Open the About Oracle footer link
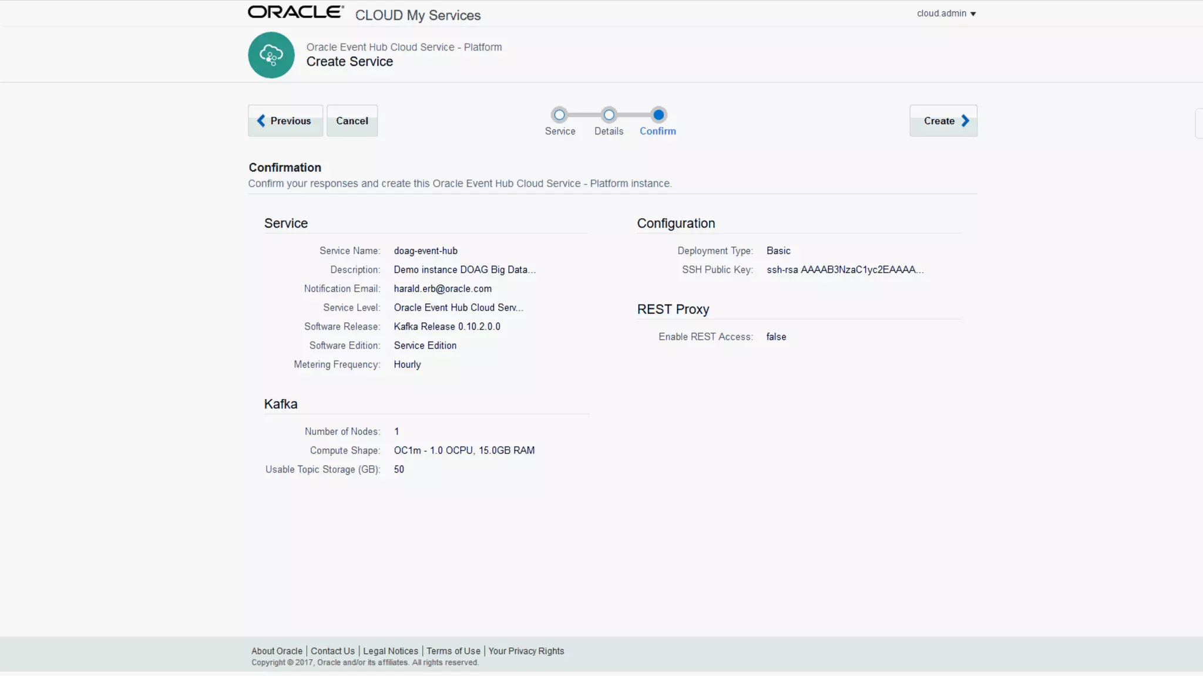The width and height of the screenshot is (1203, 676). tap(277, 651)
